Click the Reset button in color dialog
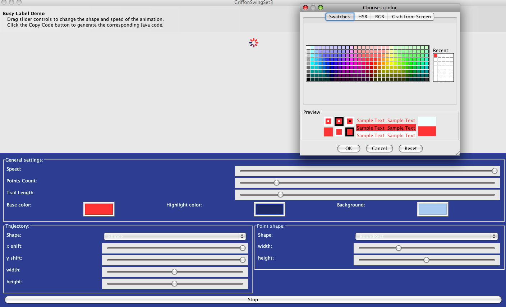Viewport: 506px width, 307px height. coord(410,149)
